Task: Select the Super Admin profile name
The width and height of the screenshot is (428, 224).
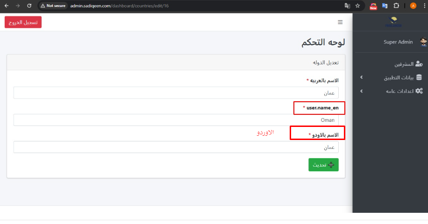Action: (398, 42)
